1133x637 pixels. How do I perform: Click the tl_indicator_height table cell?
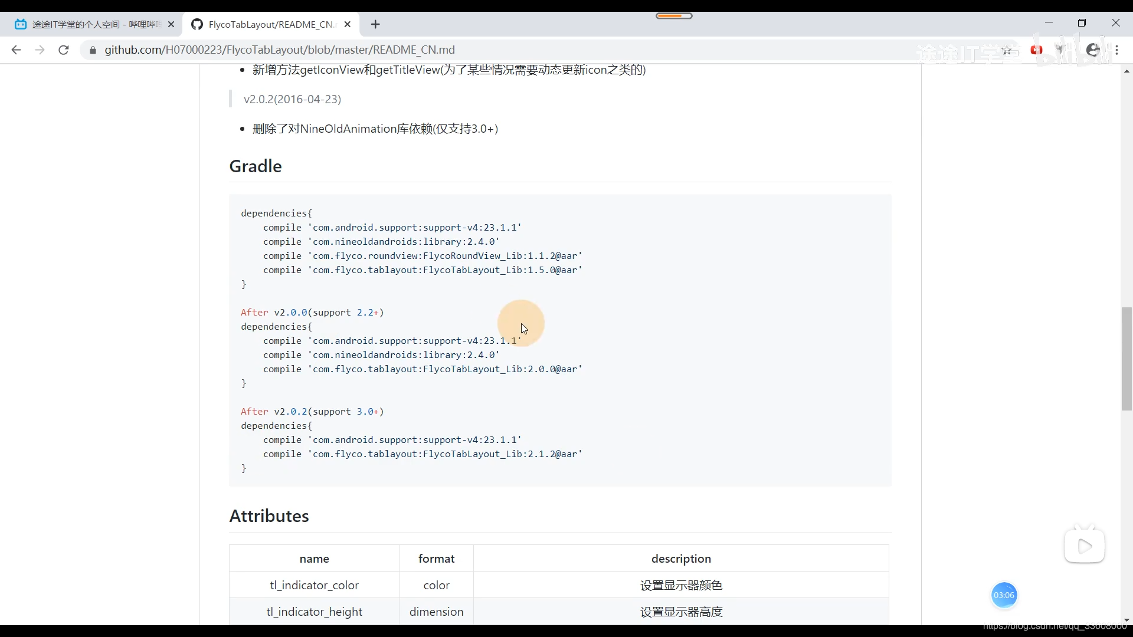[x=314, y=612]
